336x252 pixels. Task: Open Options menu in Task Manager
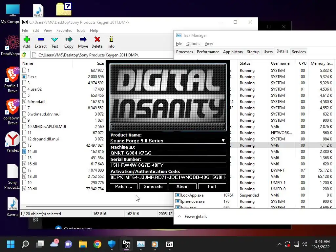(193, 44)
